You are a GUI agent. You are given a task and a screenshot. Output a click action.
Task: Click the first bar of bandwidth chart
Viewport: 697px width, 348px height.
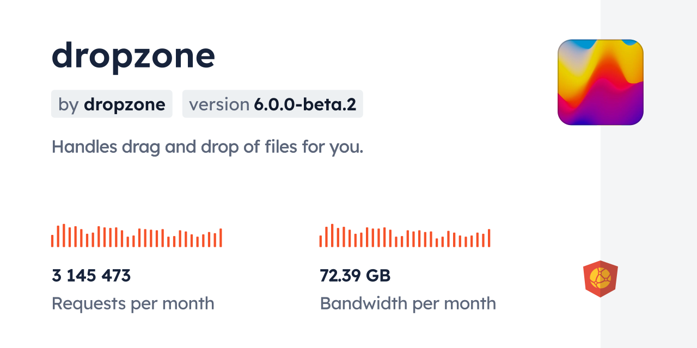(x=321, y=241)
